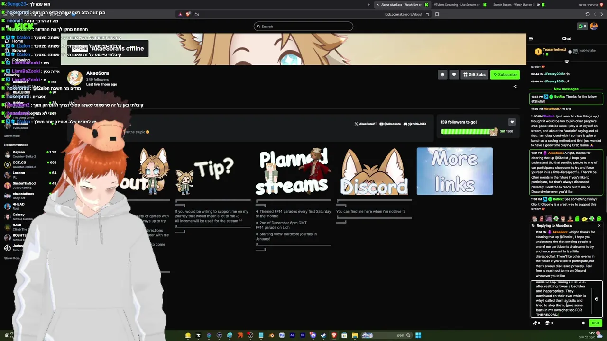This screenshot has width=607, height=341.
Task: Click the AkaeSora channel avatar
Action: pos(75,78)
